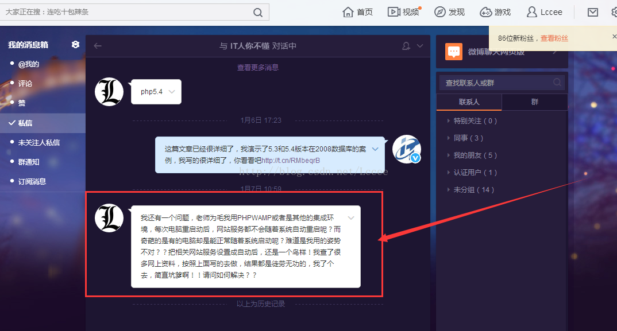617x331 pixels.
Task: Switch to the 群 tab
Action: [x=535, y=102]
